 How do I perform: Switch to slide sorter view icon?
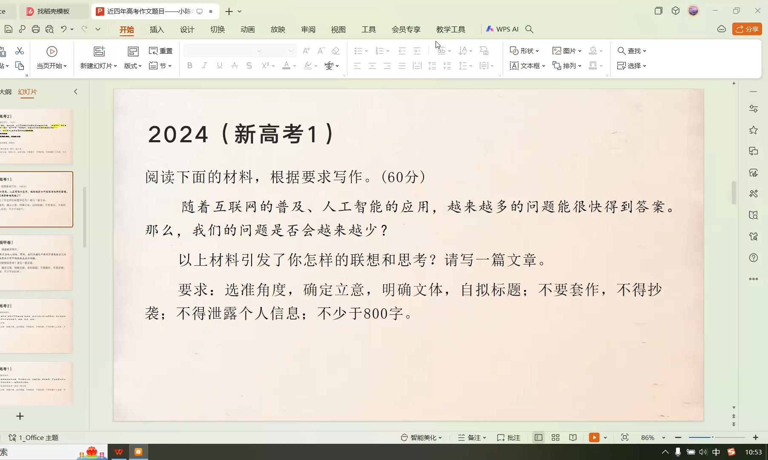[556, 437]
